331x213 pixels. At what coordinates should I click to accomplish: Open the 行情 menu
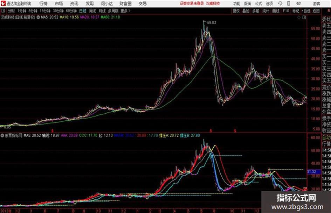[43, 3]
